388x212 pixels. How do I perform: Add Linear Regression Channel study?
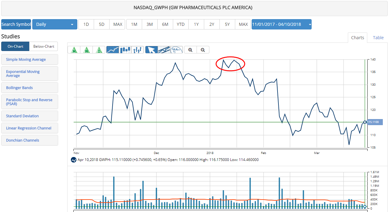30,128
